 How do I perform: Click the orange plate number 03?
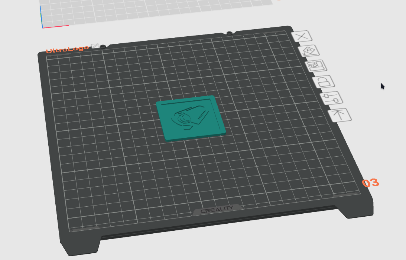[x=371, y=183]
